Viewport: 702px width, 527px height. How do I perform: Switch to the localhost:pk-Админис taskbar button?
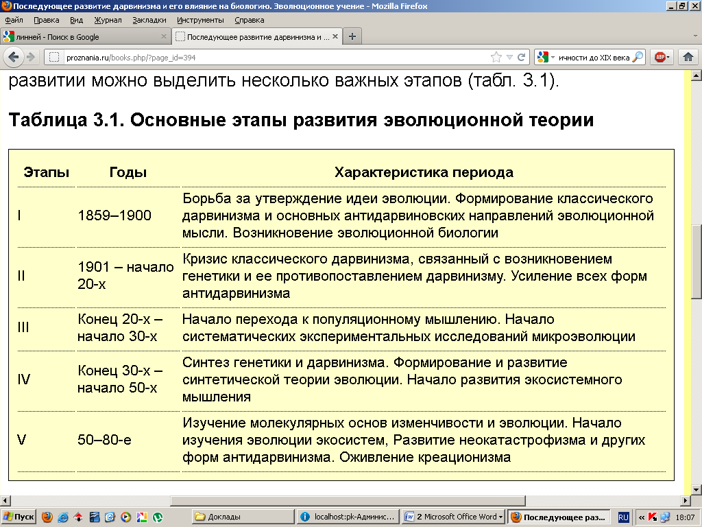click(x=348, y=517)
